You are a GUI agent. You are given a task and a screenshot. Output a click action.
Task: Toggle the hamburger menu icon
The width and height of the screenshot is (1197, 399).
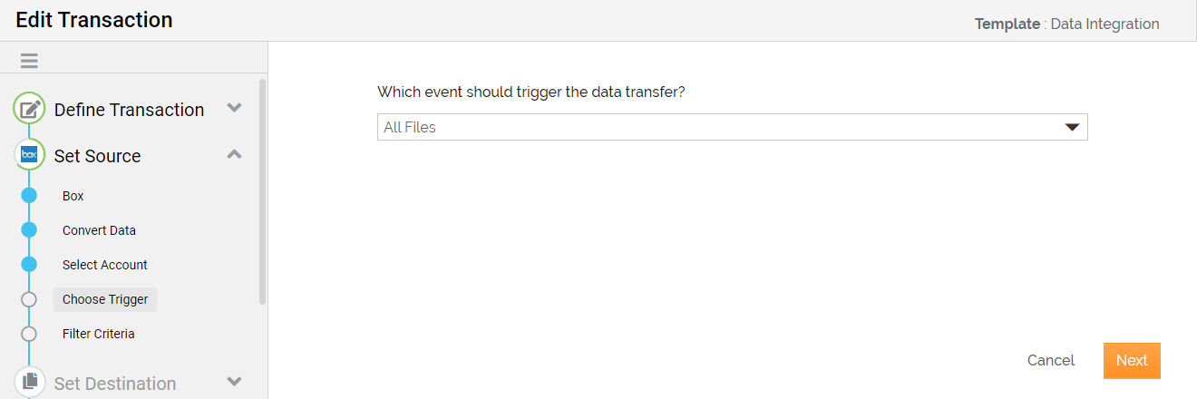pos(29,61)
